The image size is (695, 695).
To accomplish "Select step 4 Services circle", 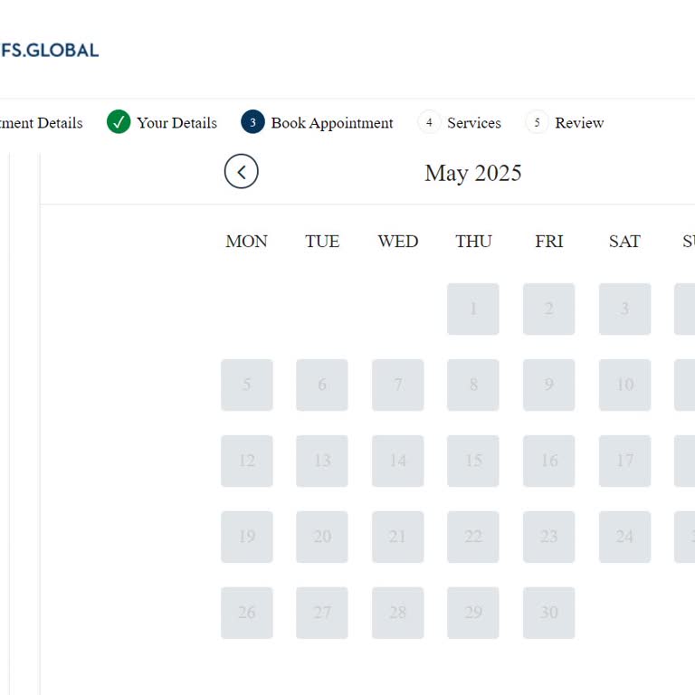I will [x=429, y=122].
